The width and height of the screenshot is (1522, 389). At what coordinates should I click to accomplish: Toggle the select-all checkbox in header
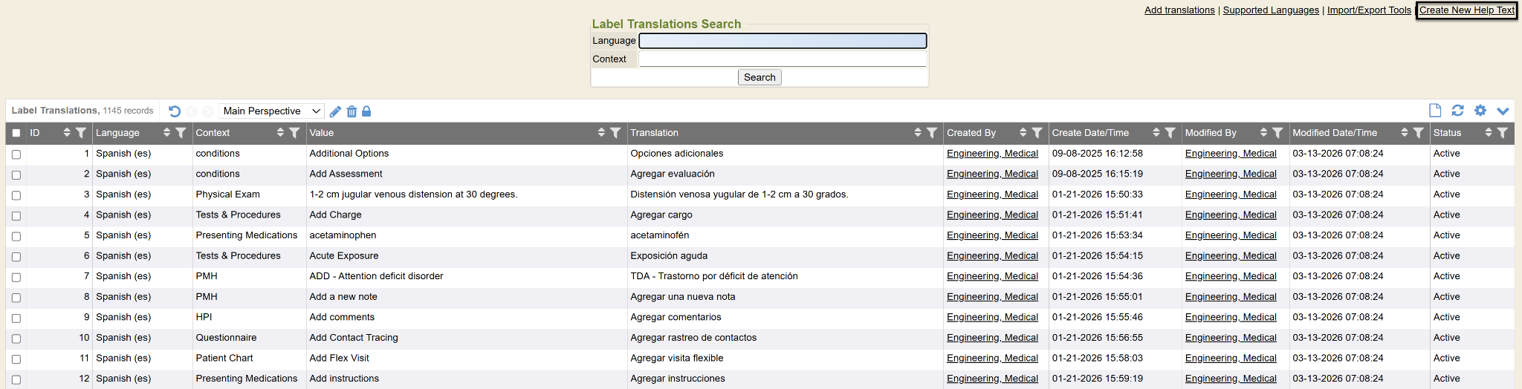16,133
